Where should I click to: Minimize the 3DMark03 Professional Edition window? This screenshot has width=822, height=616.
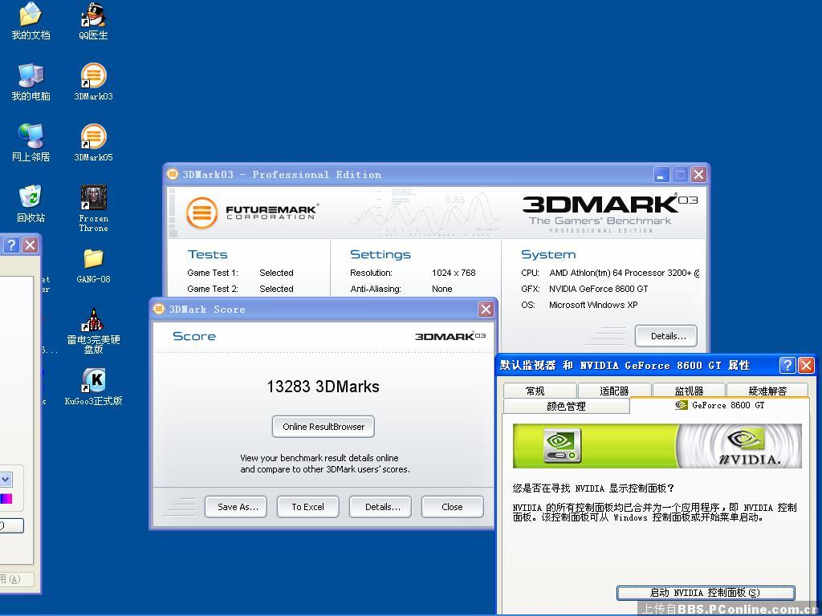pyautogui.click(x=661, y=174)
